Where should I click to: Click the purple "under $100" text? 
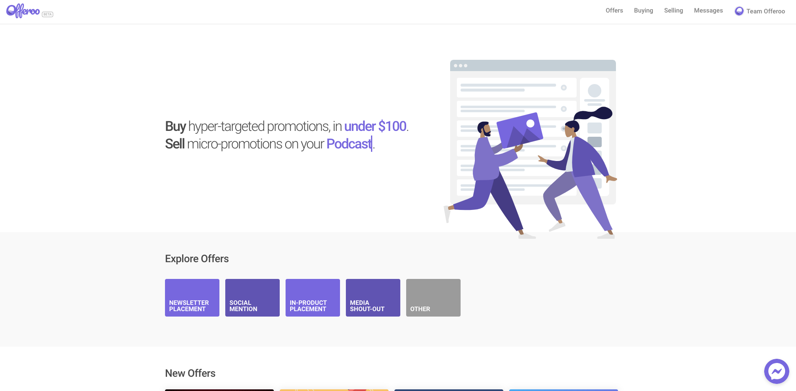click(375, 126)
